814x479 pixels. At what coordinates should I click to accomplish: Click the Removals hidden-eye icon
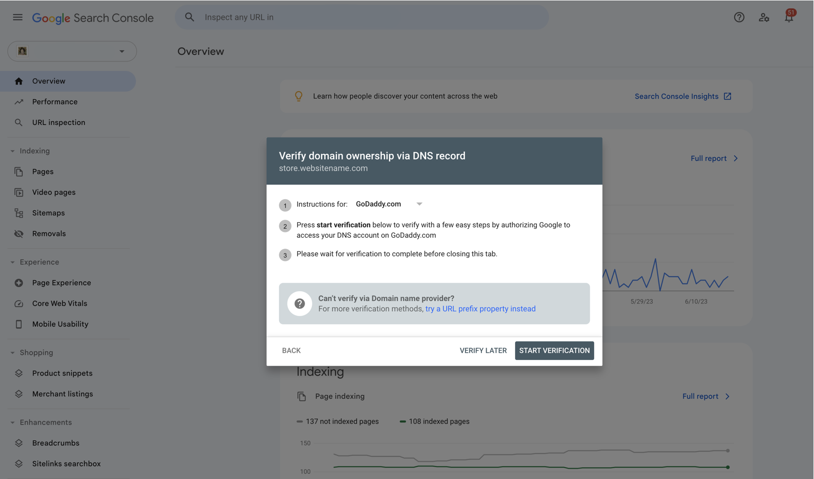click(19, 234)
